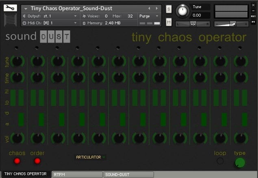Image resolution: width=258 pixels, height=178 pixels.
Task: Click the tenth channel vol knob
Action: click(x=200, y=138)
